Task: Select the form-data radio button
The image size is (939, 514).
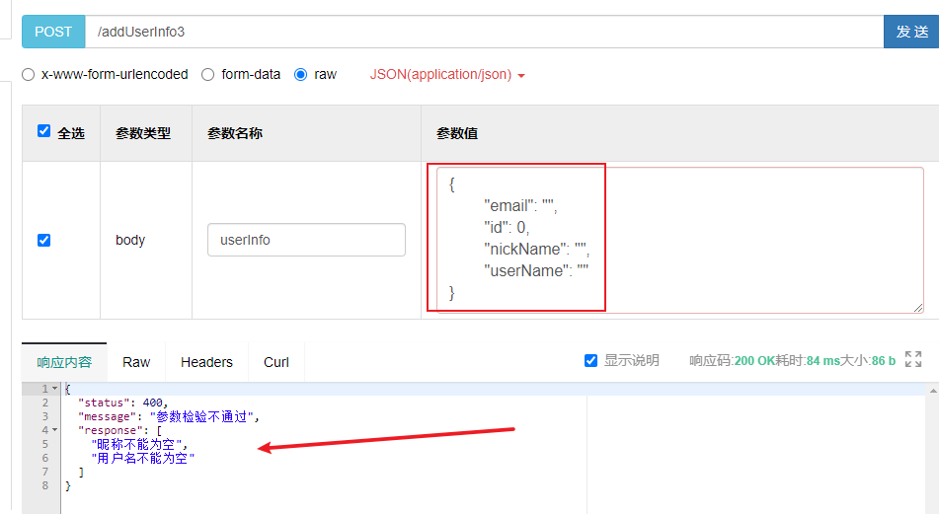Action: [x=208, y=74]
